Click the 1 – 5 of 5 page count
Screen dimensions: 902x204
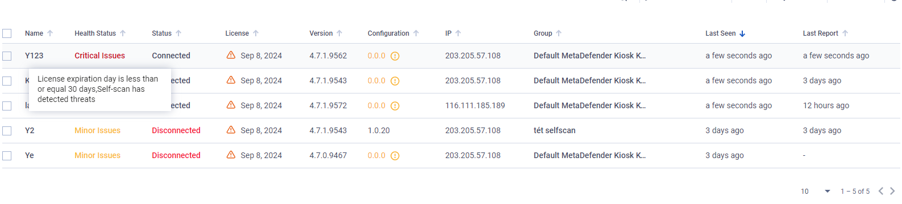[x=855, y=192]
